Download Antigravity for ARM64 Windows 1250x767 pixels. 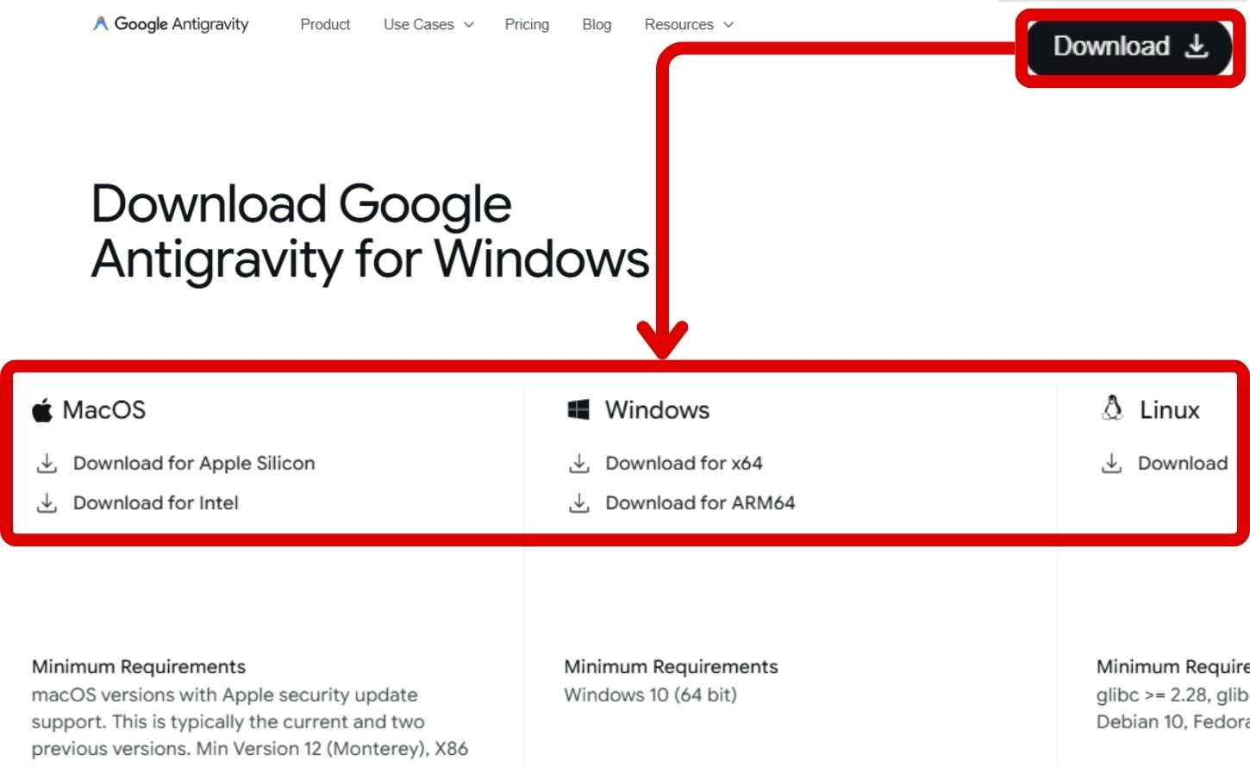point(702,502)
